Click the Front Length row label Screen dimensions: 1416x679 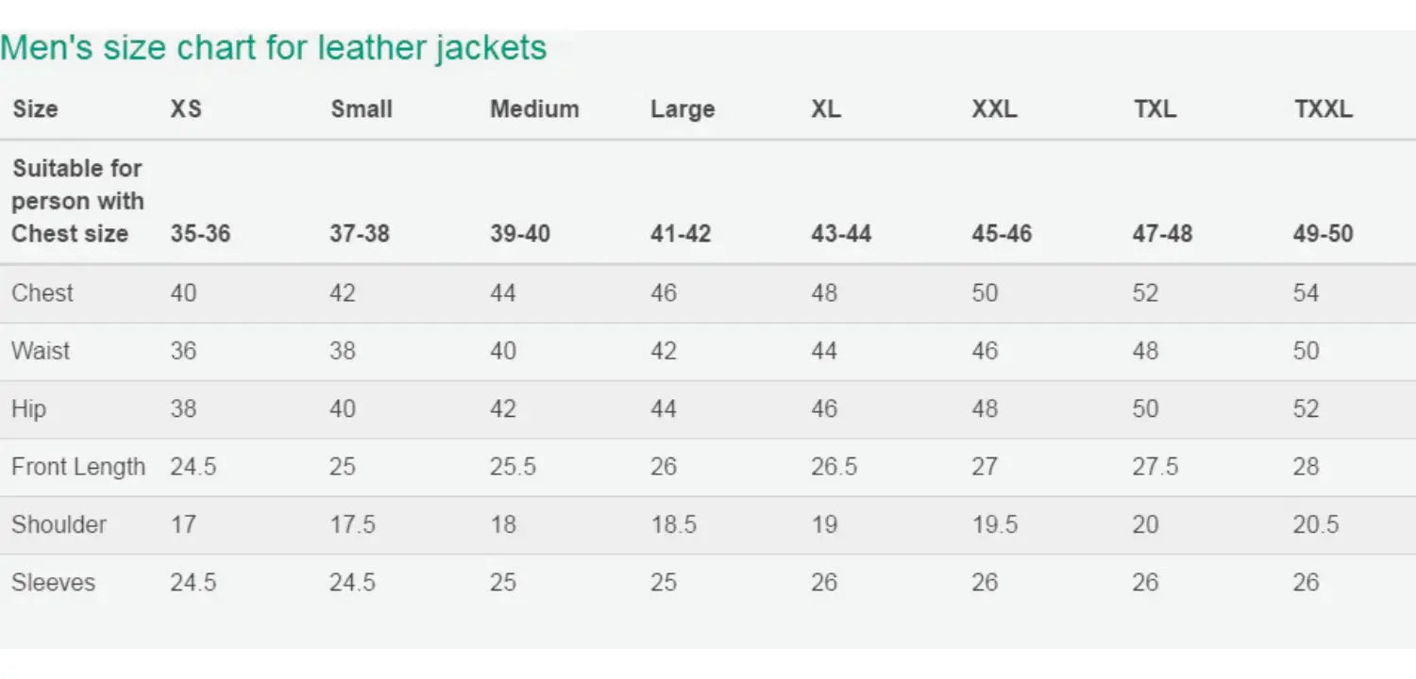78,467
